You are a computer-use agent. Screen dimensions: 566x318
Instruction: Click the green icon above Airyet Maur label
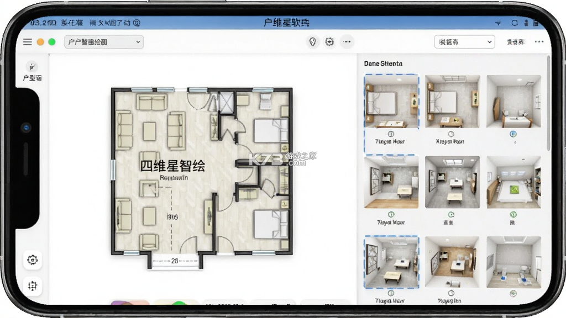(391, 215)
